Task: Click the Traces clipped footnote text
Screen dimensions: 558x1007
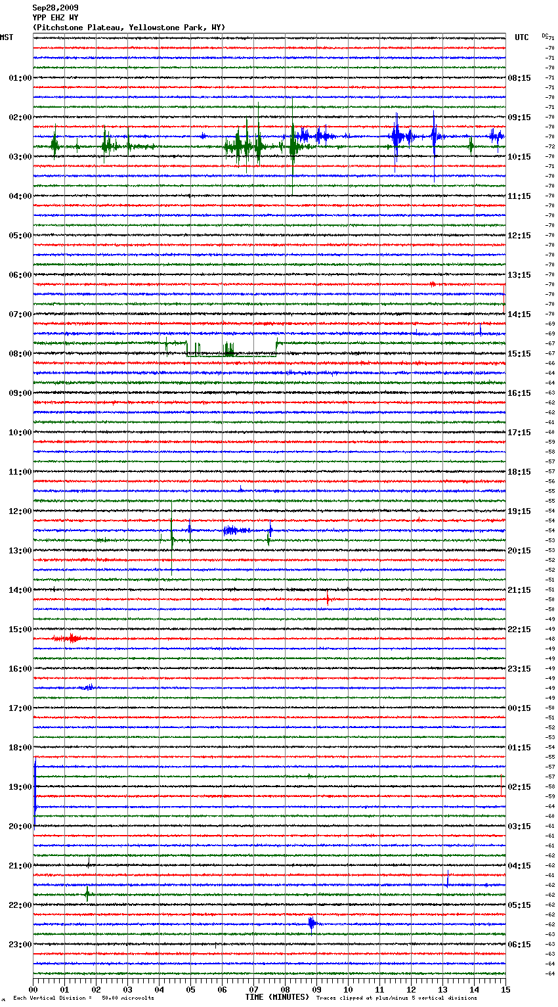Action: (397, 998)
